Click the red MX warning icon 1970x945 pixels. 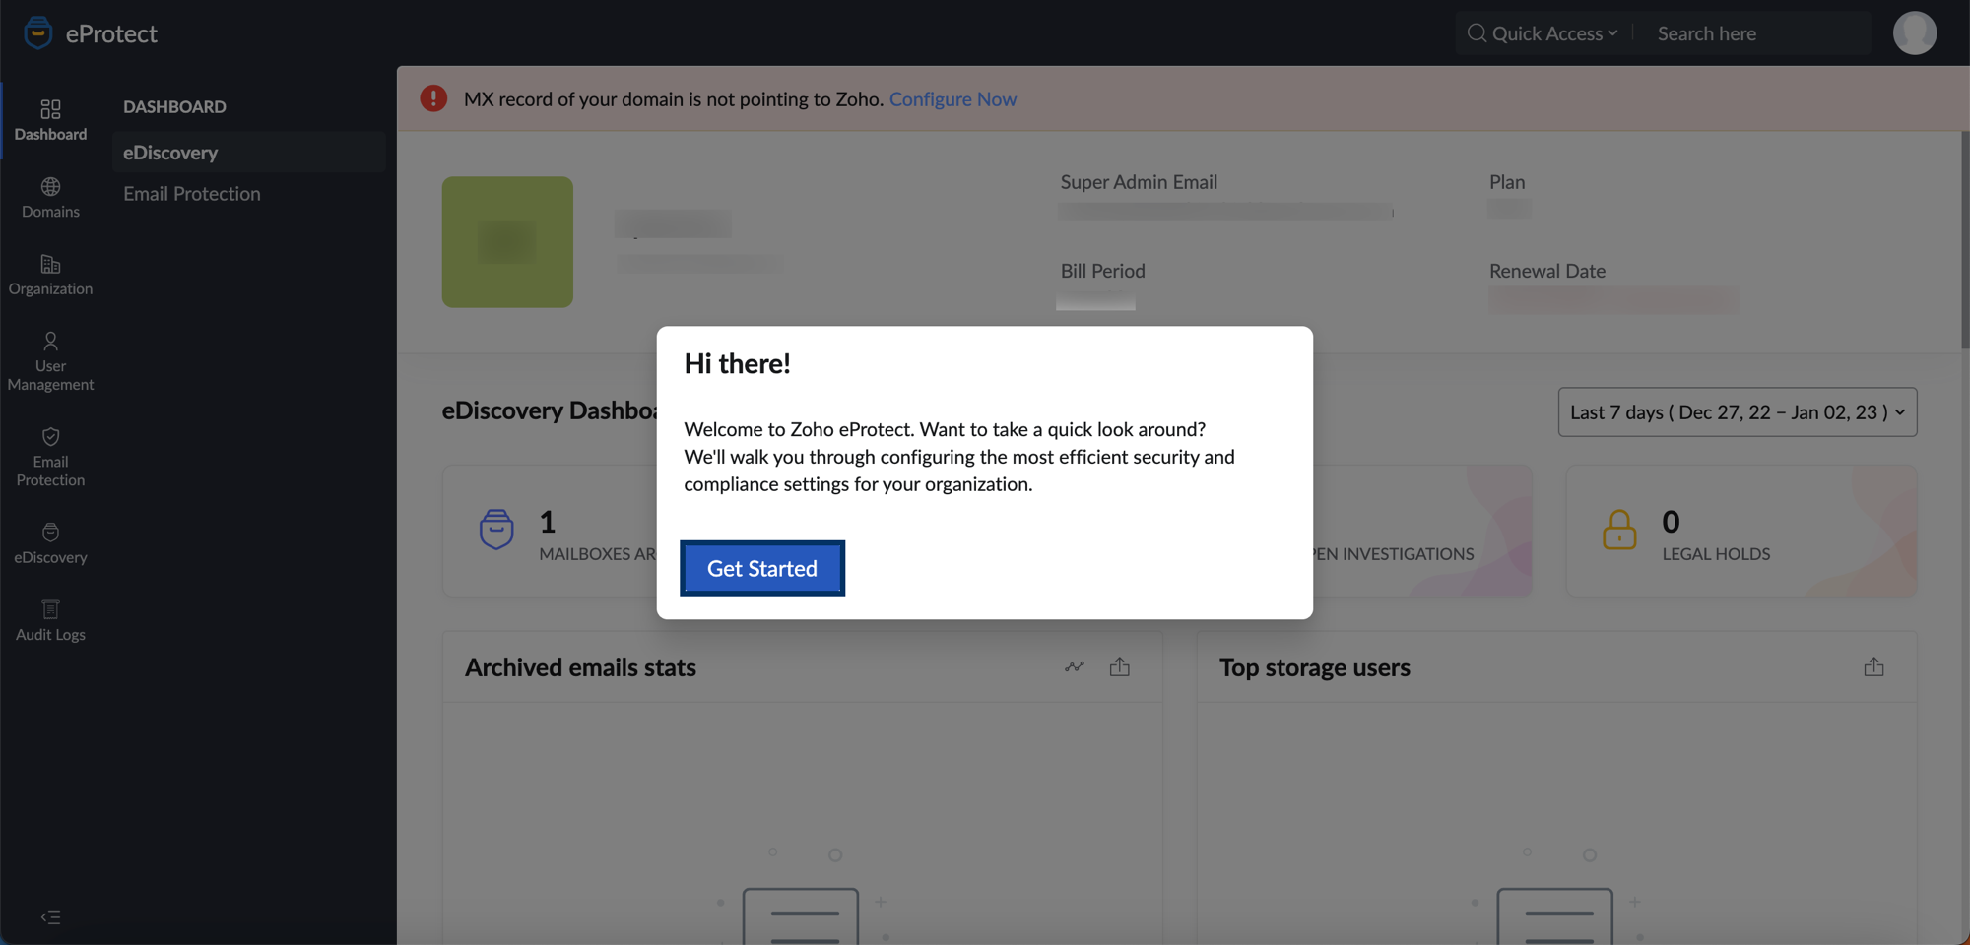tap(433, 98)
